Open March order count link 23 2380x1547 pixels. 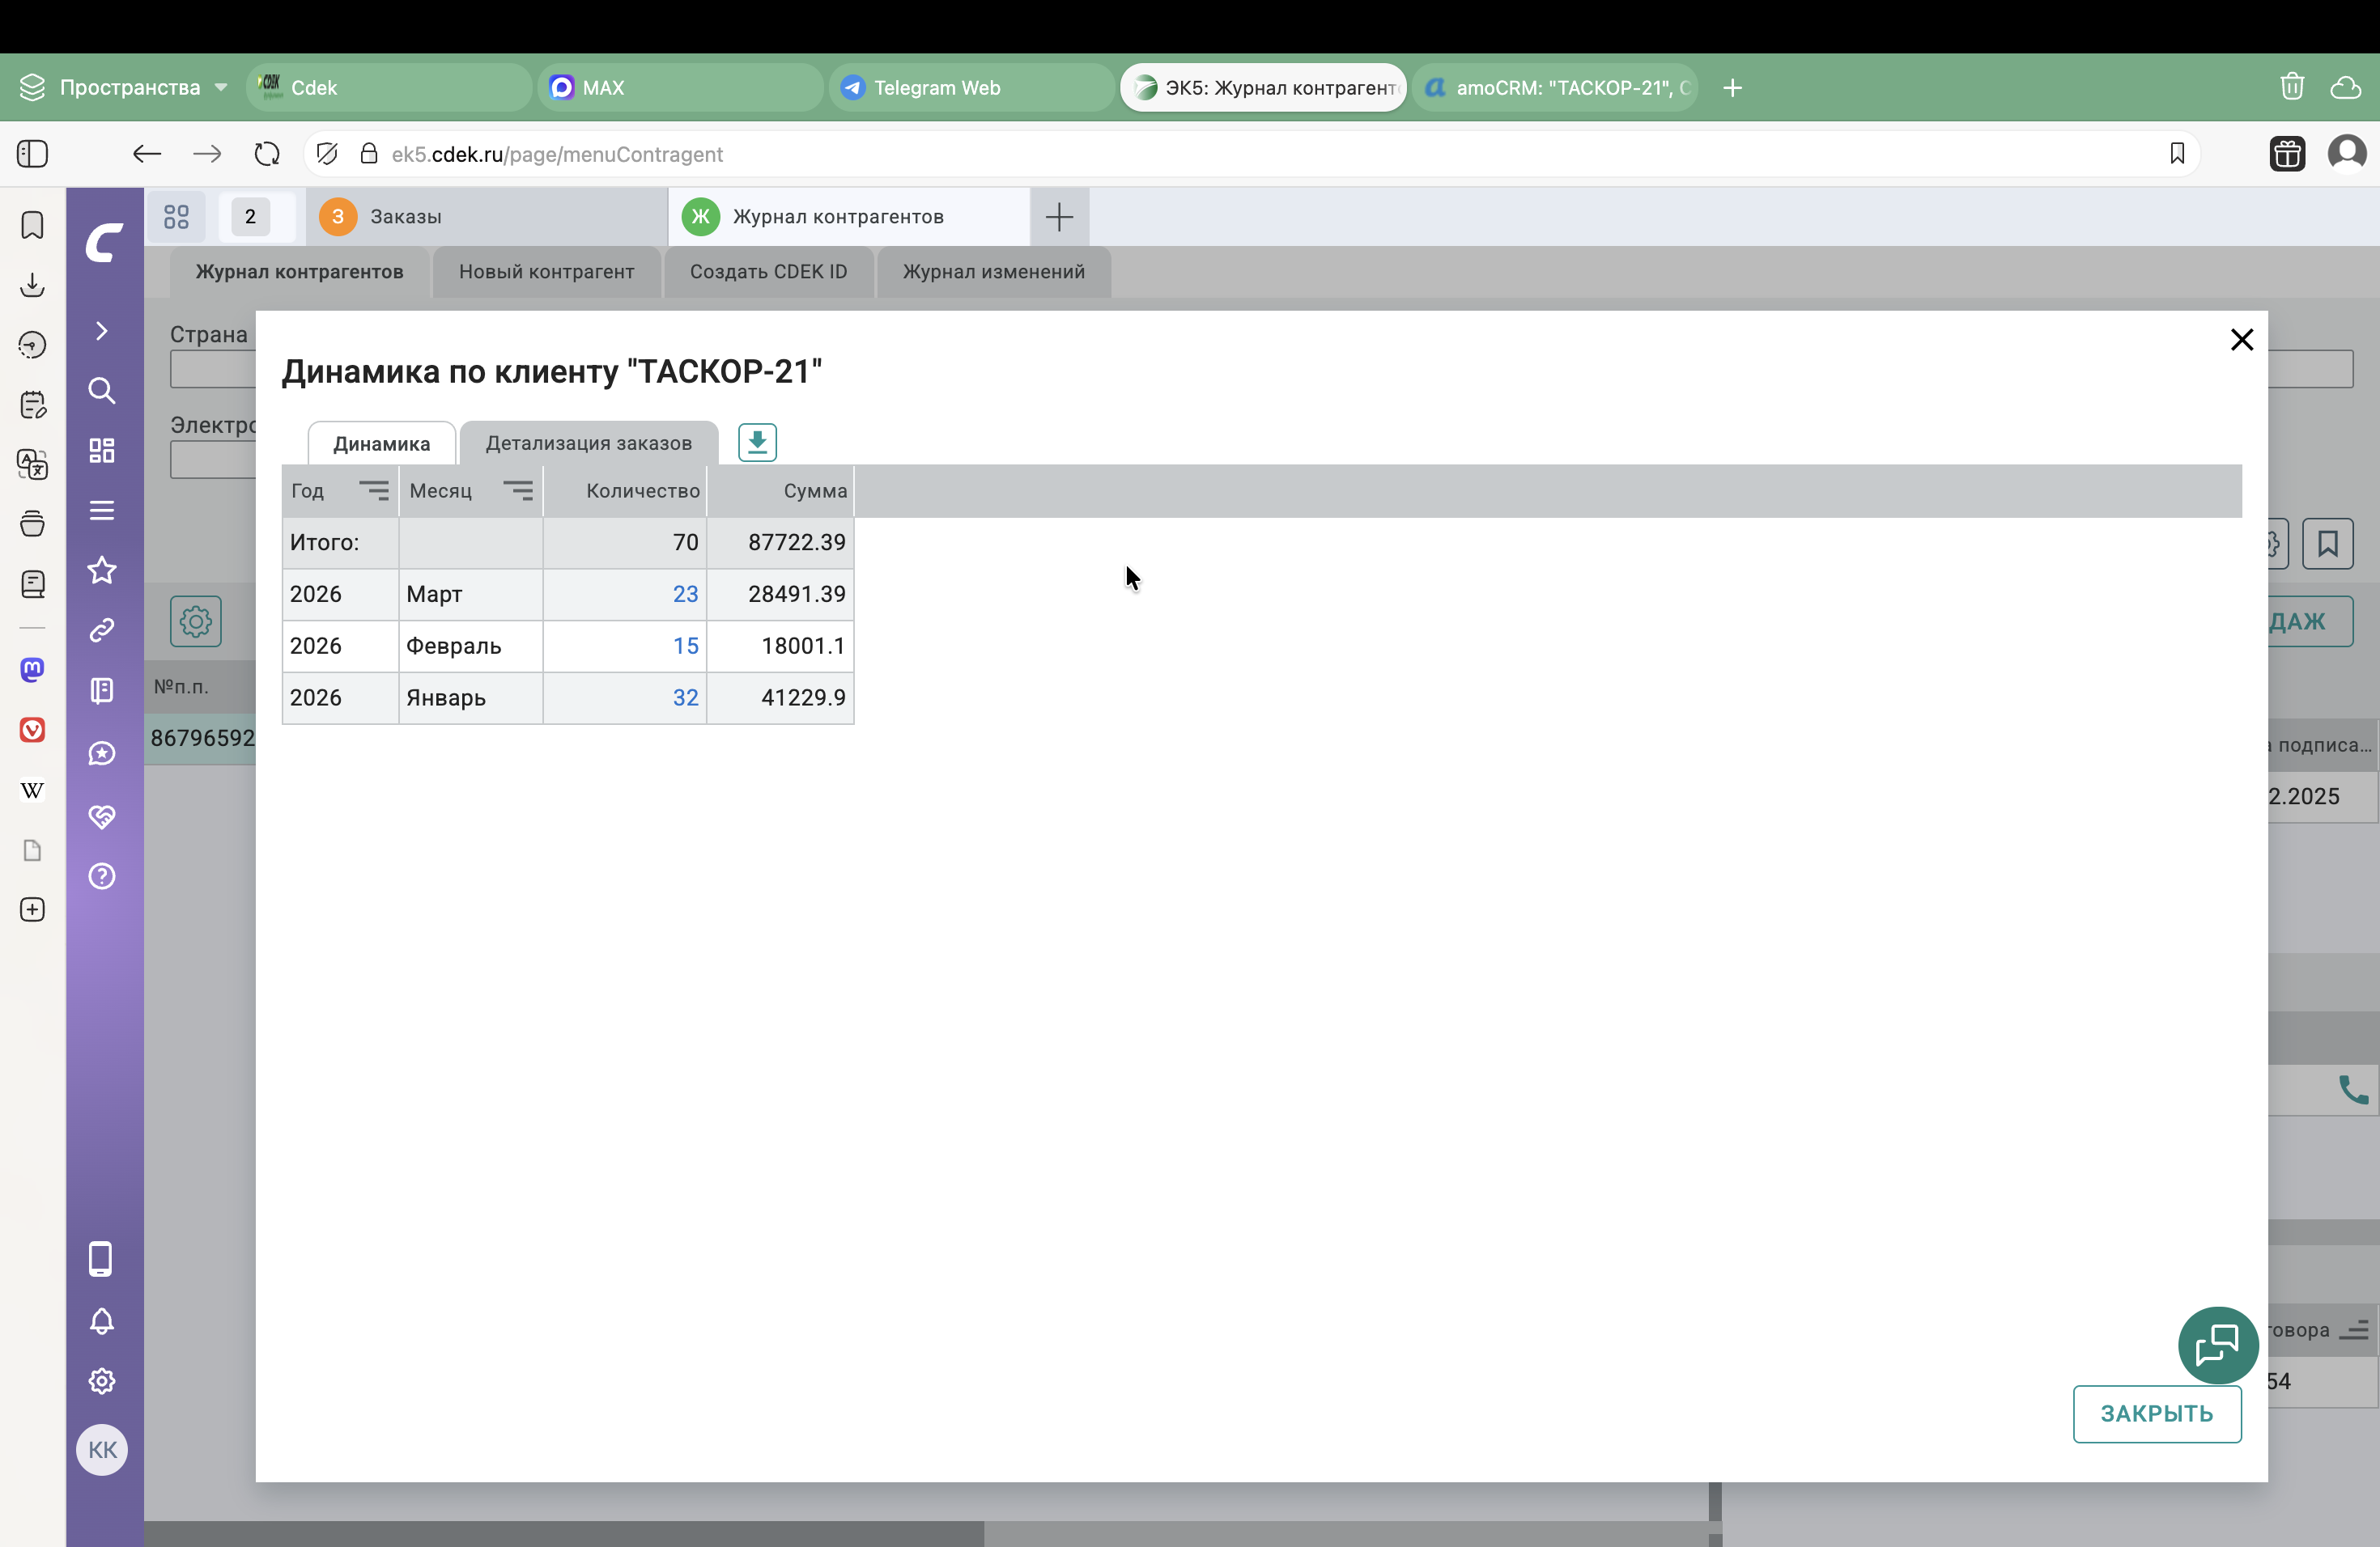click(x=685, y=595)
